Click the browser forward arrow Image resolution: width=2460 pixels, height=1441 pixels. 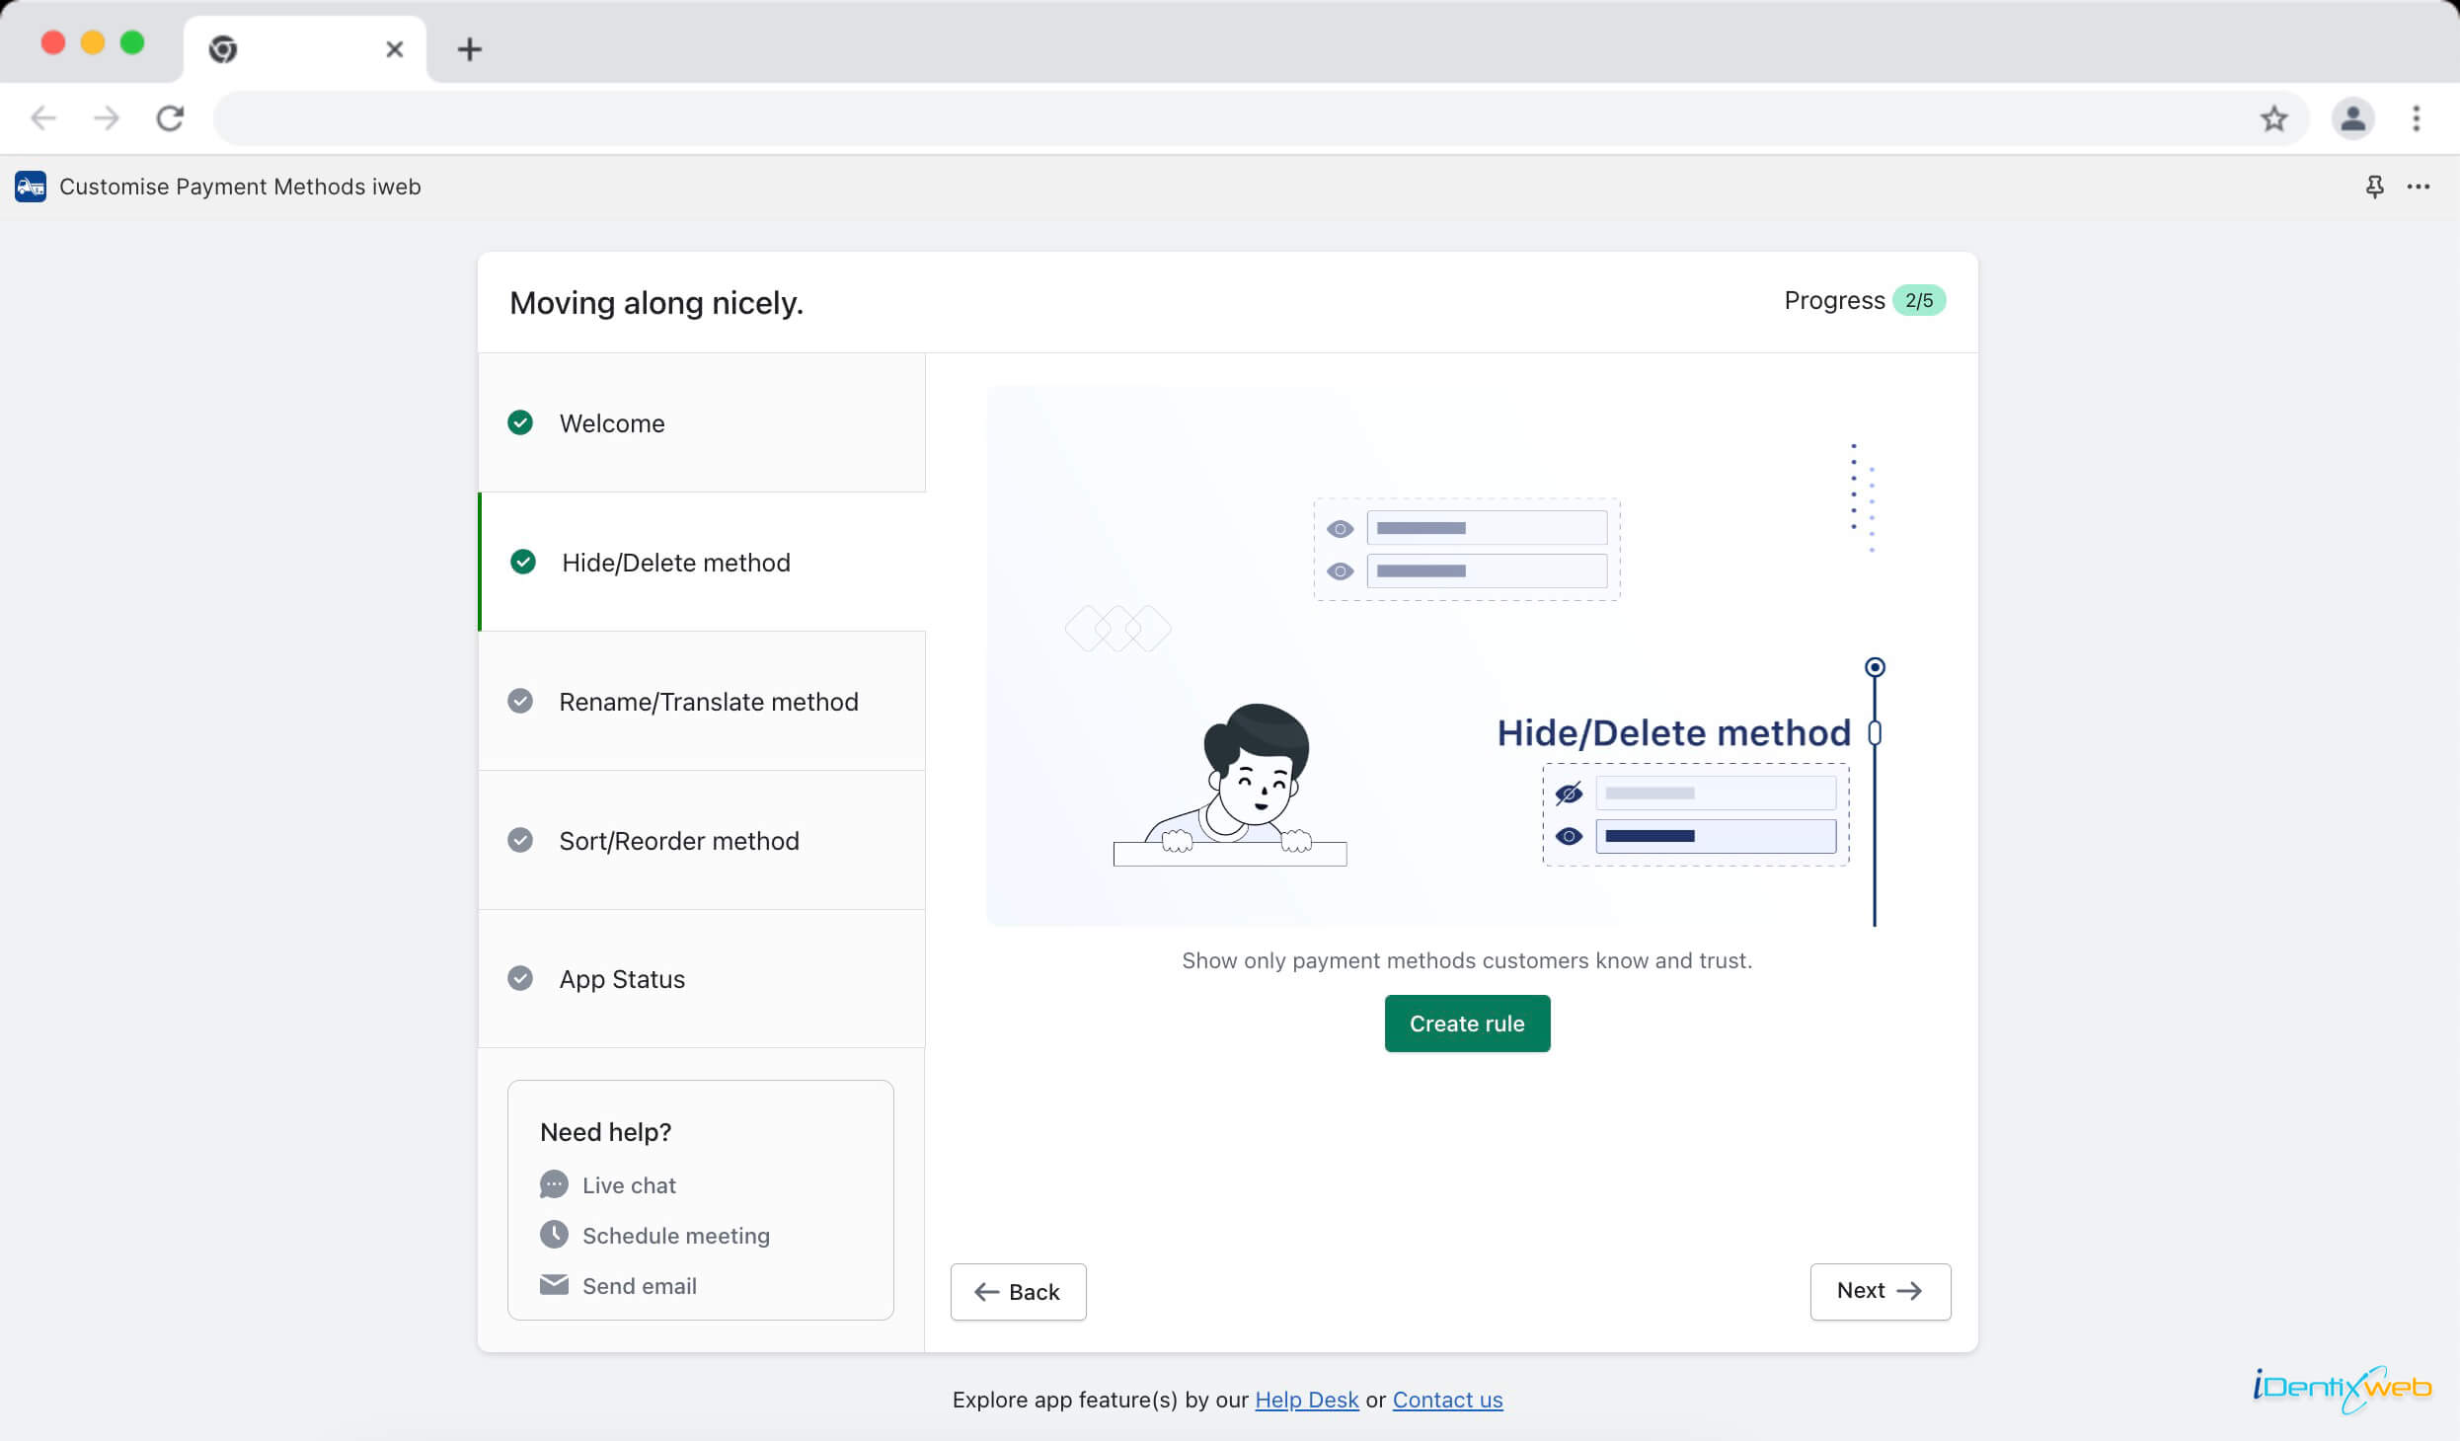pyautogui.click(x=106, y=118)
